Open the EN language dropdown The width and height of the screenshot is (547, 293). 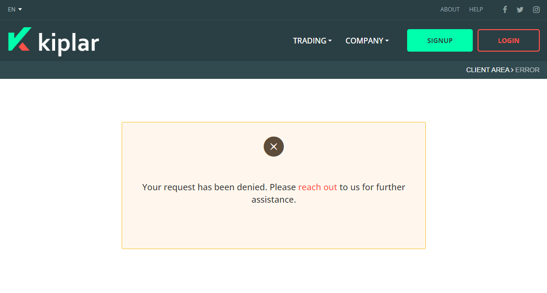(x=15, y=10)
